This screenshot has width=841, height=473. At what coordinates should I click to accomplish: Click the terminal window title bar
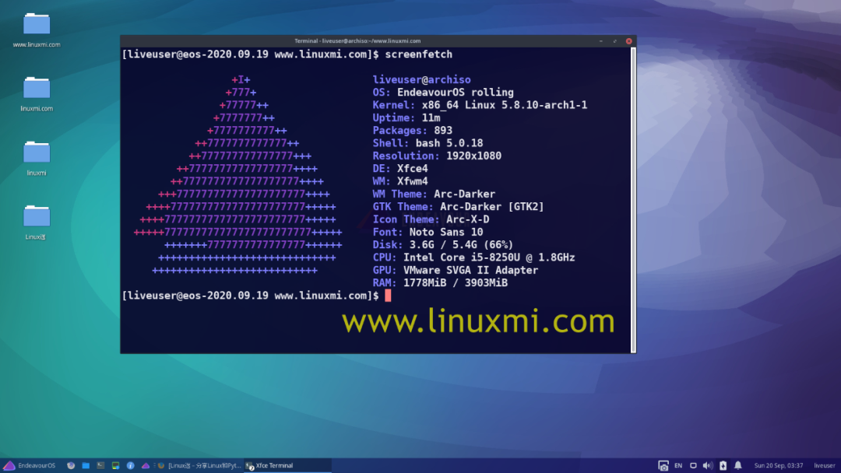click(357, 40)
